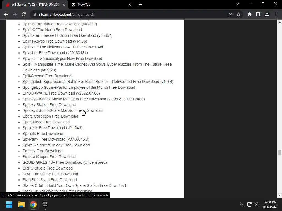Viewport: 282px width, 211px height.
Task: Open Stab Stab Stab! Free Download link
Action: [50, 180]
